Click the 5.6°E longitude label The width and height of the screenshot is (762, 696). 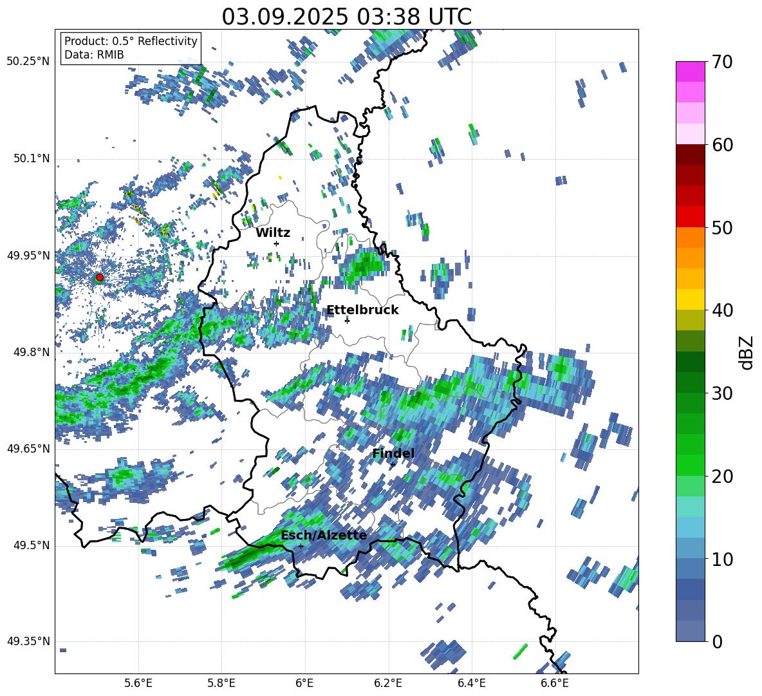pos(138,683)
